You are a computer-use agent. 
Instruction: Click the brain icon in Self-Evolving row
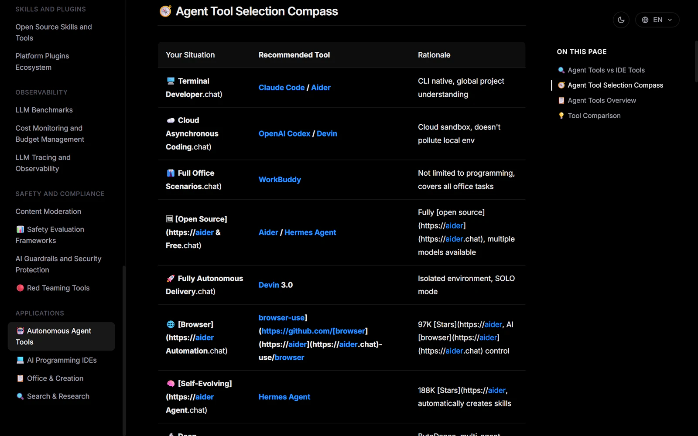click(x=171, y=384)
